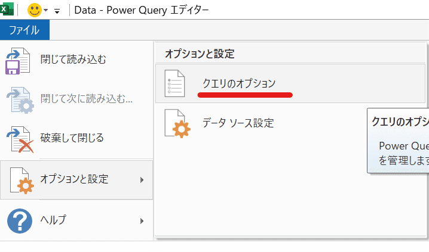Expand the Customize Quick Access Toolbar arrow
The width and height of the screenshot is (429, 252).
pyautogui.click(x=57, y=11)
